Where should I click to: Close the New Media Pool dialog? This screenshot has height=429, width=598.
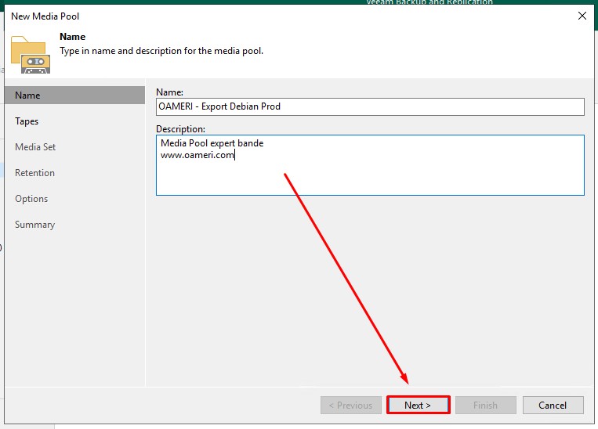pos(582,16)
